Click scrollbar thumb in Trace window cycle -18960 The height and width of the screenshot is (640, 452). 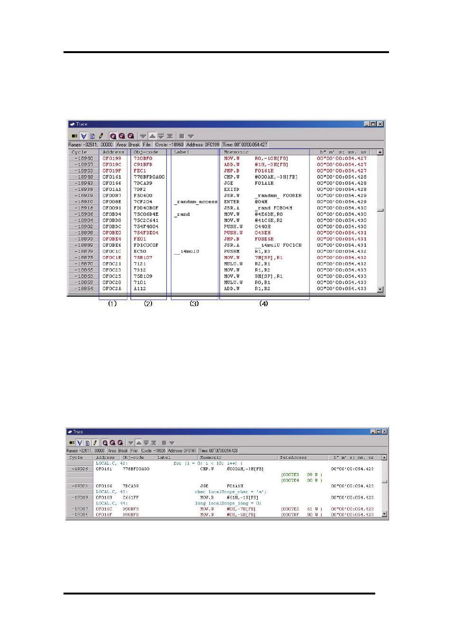click(380, 210)
